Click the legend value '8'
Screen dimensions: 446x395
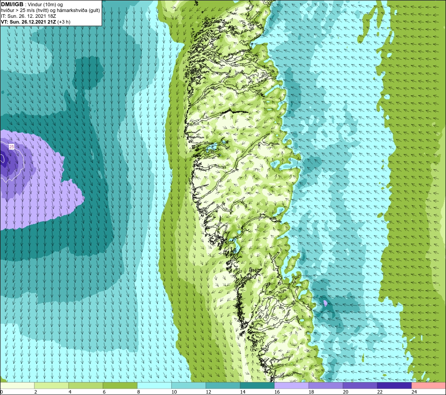139,392
